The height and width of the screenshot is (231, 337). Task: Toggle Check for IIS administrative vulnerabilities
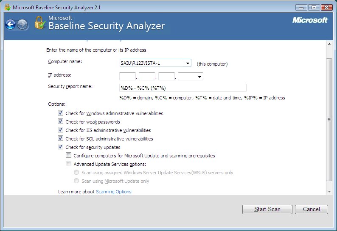tap(60, 130)
